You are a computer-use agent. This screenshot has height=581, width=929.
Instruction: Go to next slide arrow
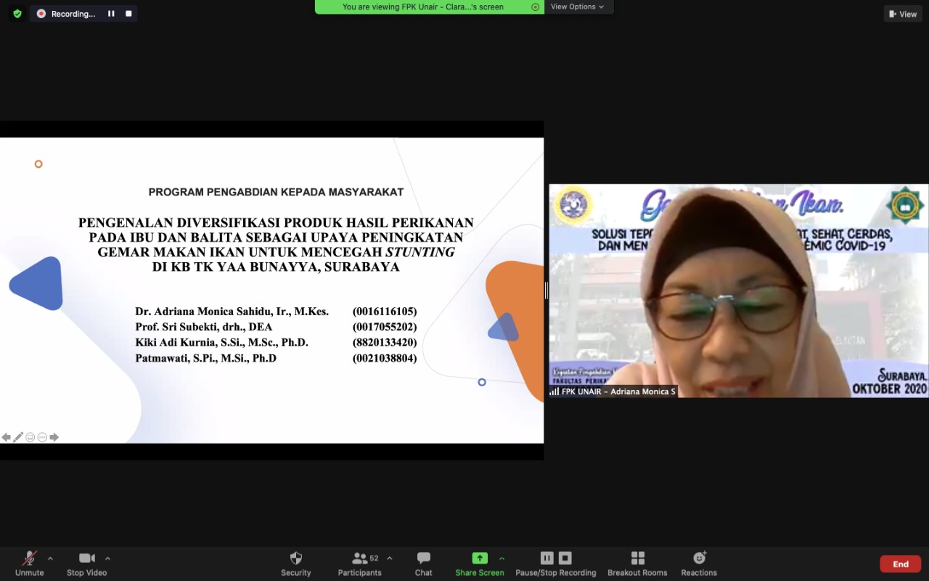(54, 437)
